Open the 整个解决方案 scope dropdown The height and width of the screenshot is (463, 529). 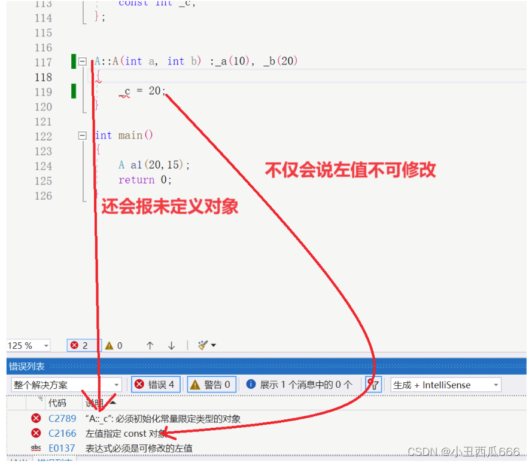coord(66,385)
